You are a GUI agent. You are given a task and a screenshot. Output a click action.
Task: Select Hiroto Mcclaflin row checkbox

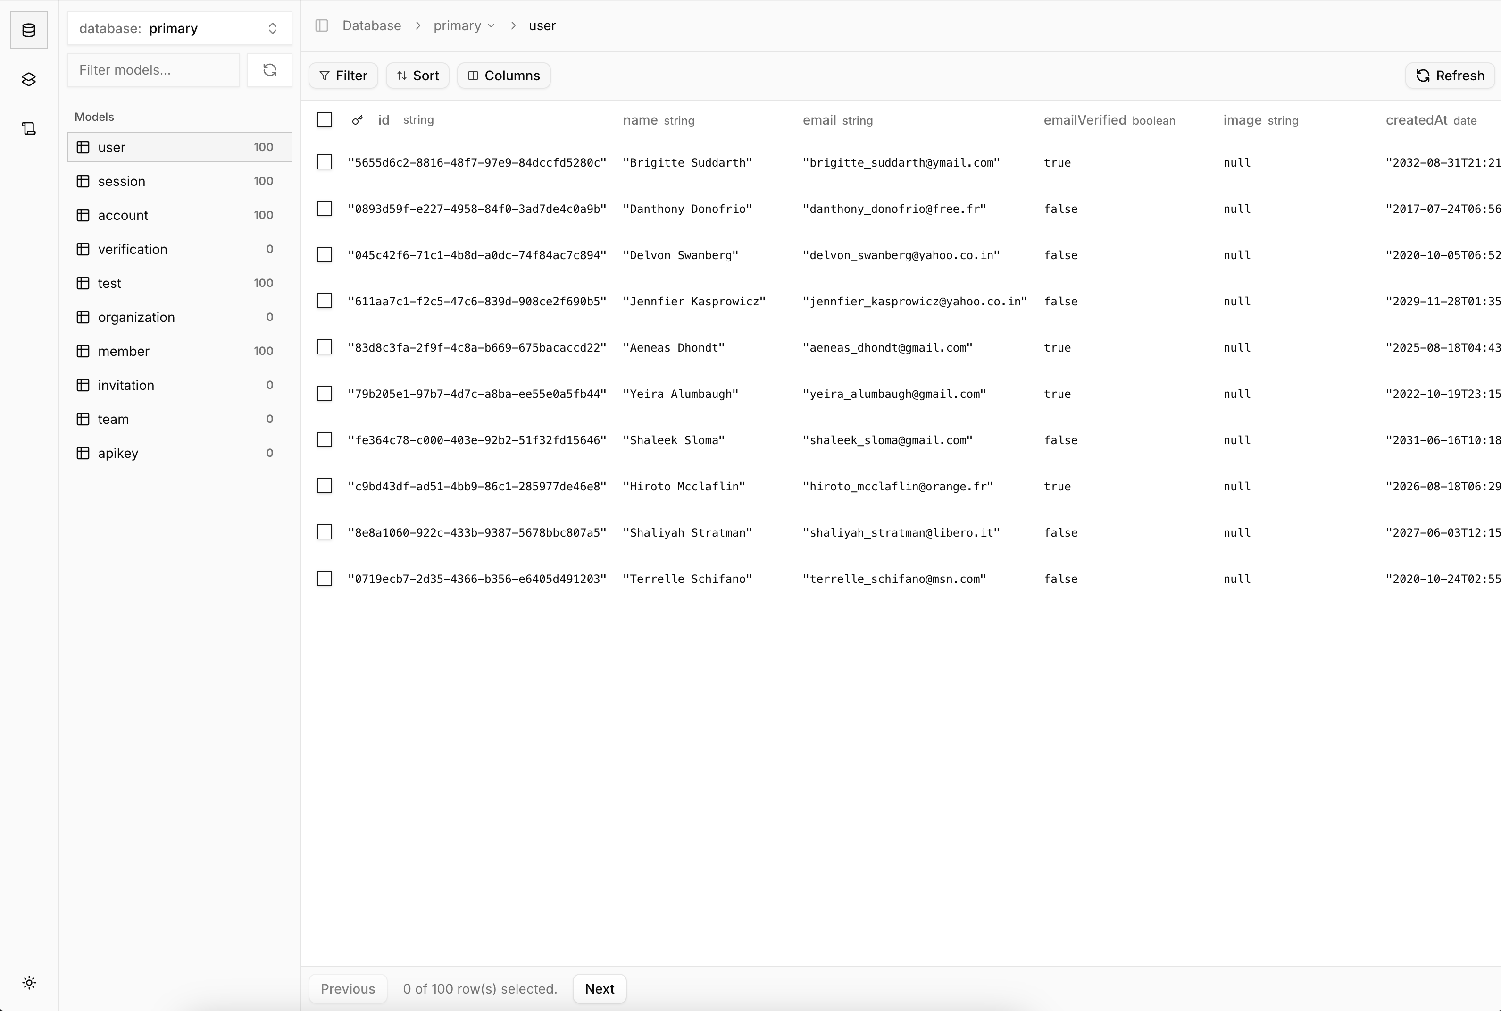325,486
